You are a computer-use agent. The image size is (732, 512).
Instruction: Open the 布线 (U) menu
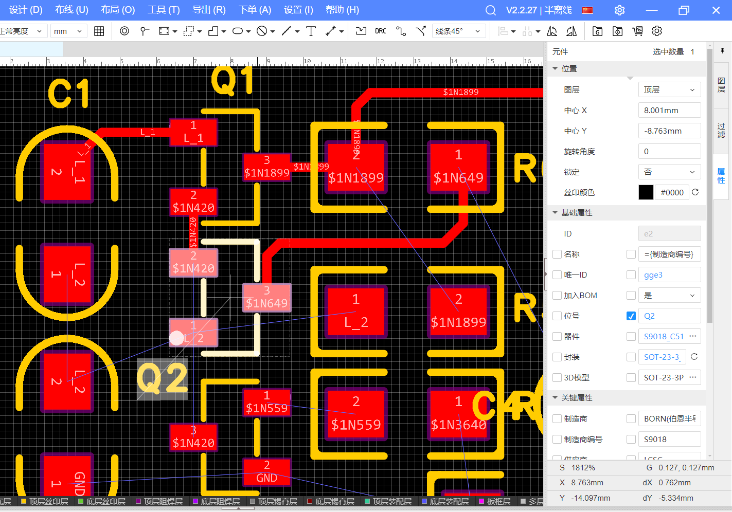coord(72,10)
